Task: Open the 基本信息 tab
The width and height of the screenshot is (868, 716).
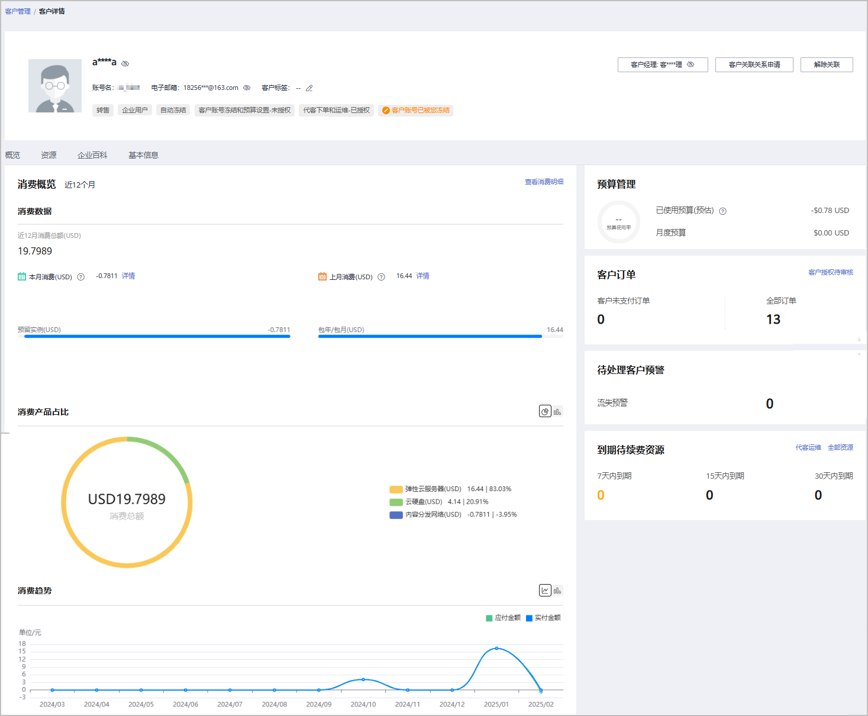Action: [x=143, y=155]
